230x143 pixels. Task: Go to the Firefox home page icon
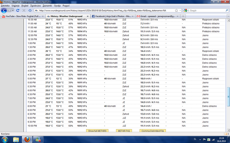[x=29, y=10]
